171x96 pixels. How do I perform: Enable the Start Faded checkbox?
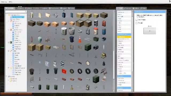pyautogui.click(x=136, y=20)
